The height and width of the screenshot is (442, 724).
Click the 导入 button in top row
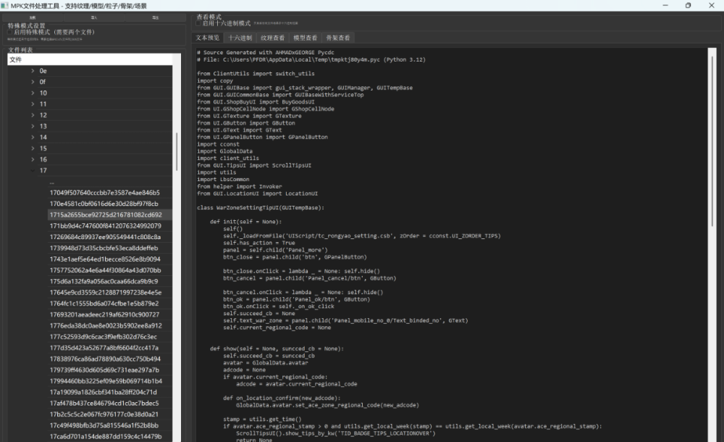tap(93, 17)
